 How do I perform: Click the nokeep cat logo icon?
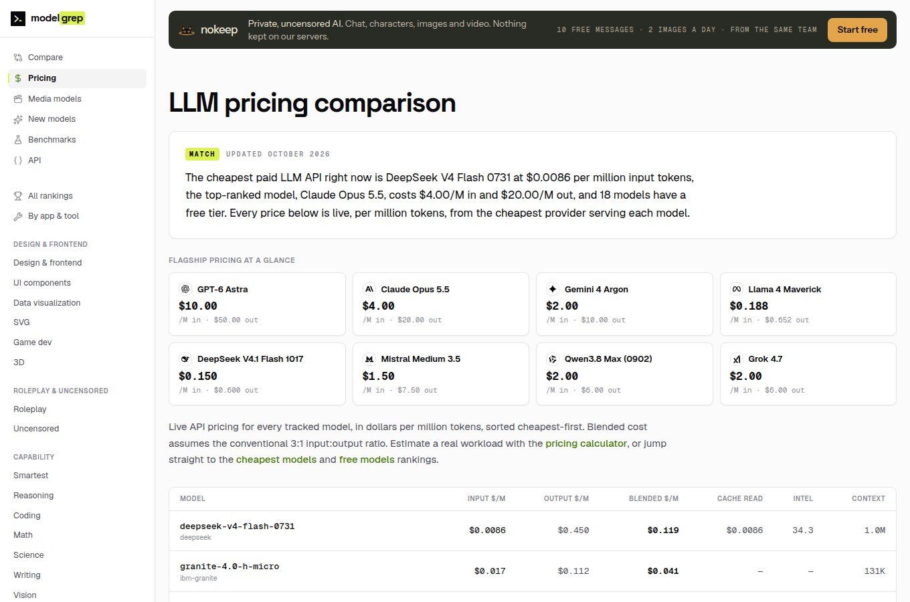(187, 30)
